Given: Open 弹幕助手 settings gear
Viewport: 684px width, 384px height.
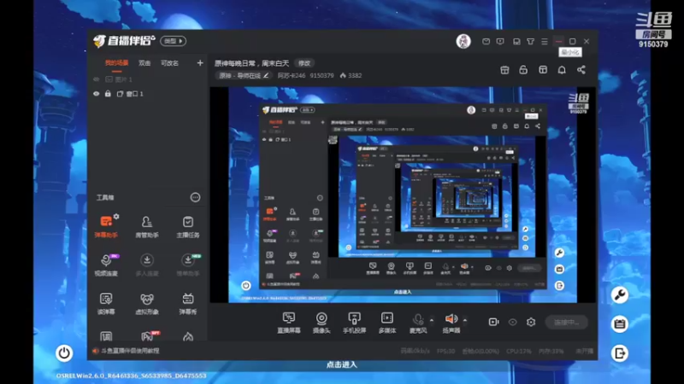Looking at the screenshot, I should 116,217.
